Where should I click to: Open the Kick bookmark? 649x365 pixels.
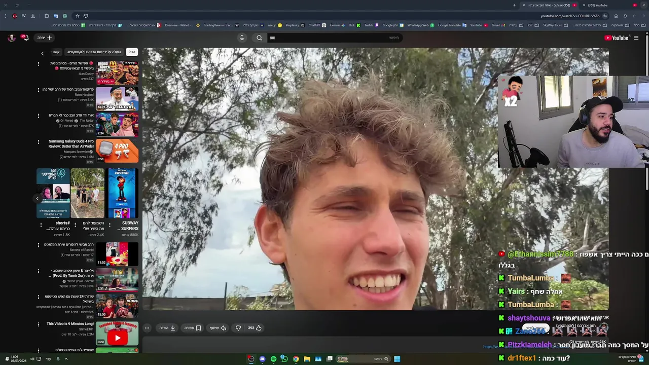[355, 25]
